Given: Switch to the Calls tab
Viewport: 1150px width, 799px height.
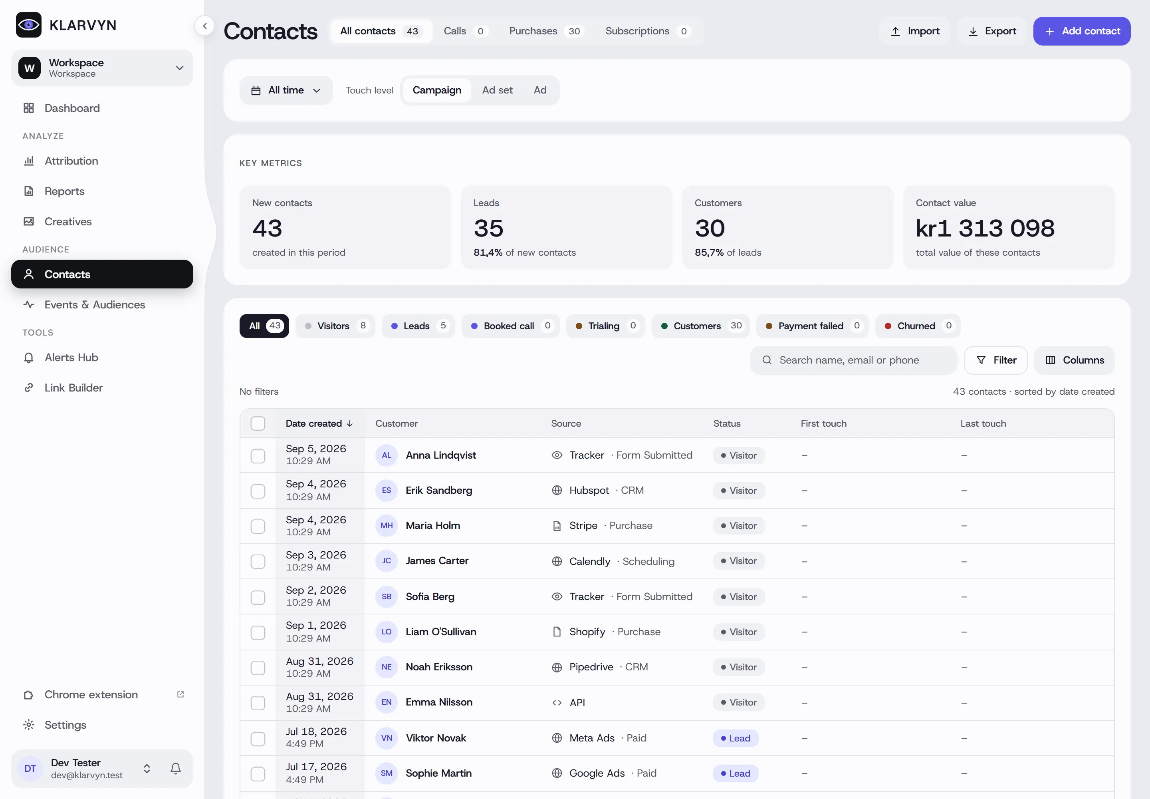Looking at the screenshot, I should pos(466,31).
